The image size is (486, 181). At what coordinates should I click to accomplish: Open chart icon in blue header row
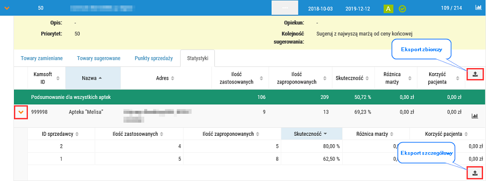478,8
